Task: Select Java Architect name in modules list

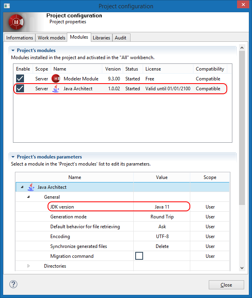Action: 78,89
